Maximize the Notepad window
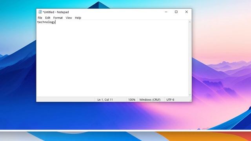This screenshot has width=251, height=141. coord(176,12)
